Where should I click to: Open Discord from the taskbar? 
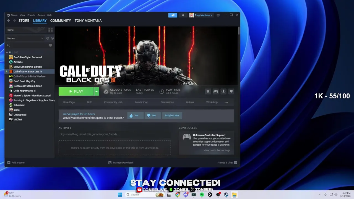[x=186, y=195]
